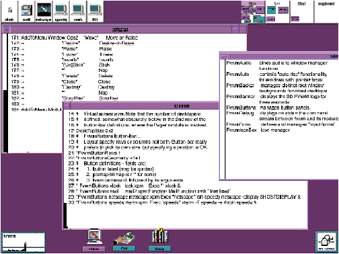Open the iconified xterm icon at bottom

coord(93,239)
